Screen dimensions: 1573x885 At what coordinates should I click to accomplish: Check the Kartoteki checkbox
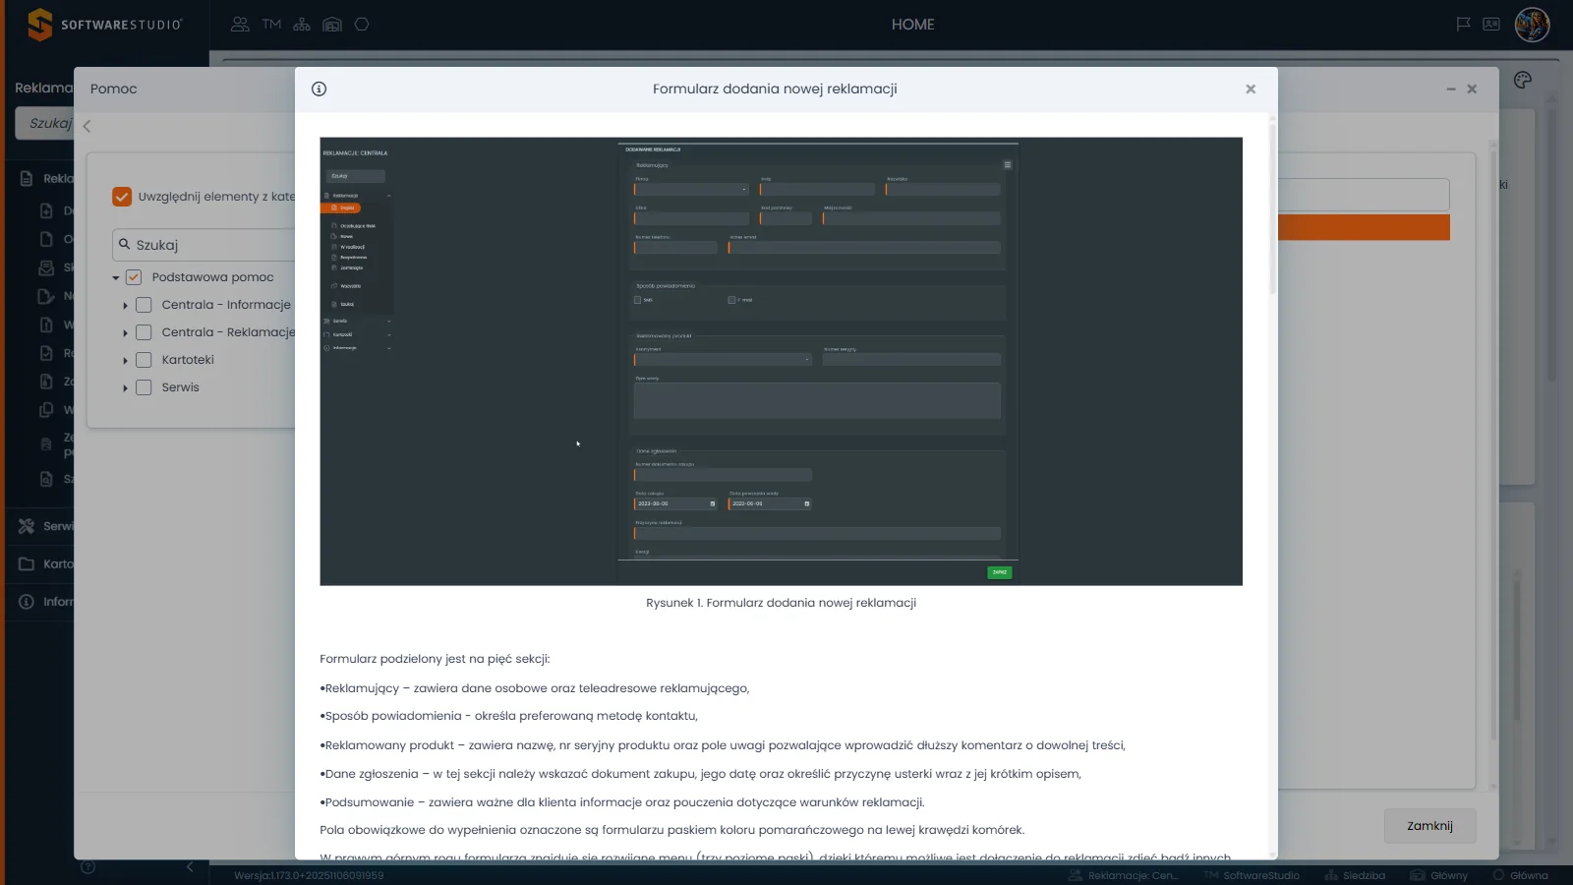click(x=144, y=360)
